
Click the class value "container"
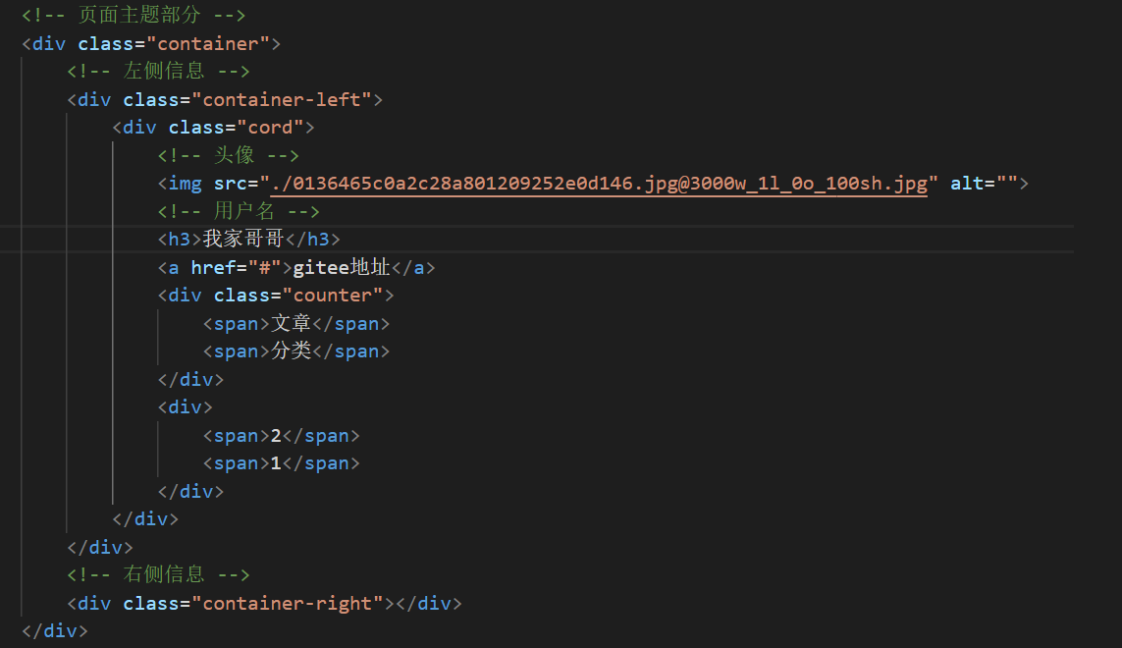207,43
